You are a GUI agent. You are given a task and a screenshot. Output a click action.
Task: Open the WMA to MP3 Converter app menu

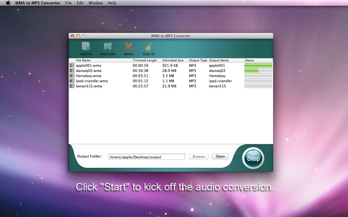tap(38, 3)
